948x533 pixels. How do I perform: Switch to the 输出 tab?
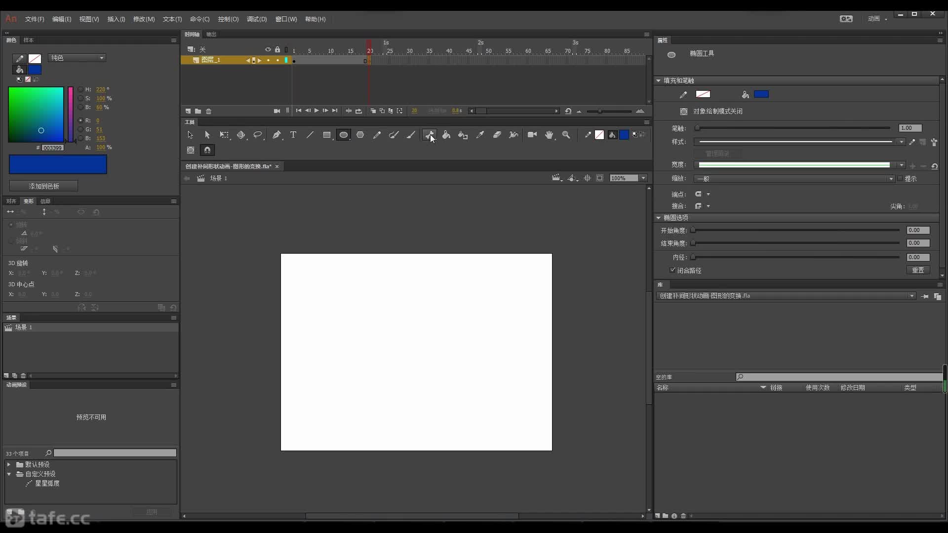pos(211,34)
